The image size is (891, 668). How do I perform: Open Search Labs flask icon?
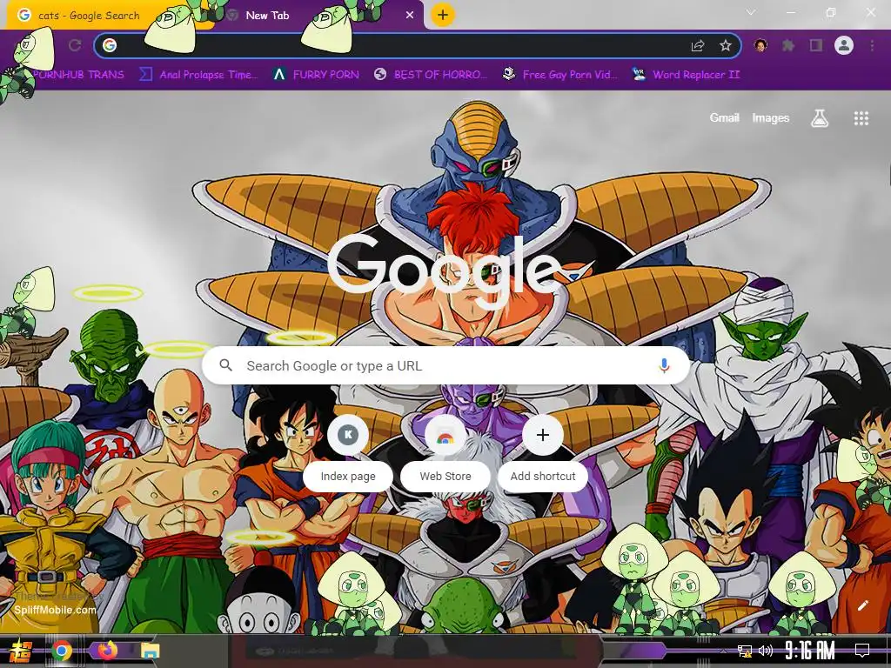(819, 118)
